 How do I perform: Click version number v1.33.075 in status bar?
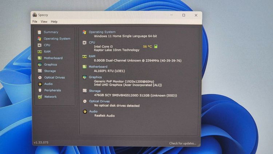point(41,142)
